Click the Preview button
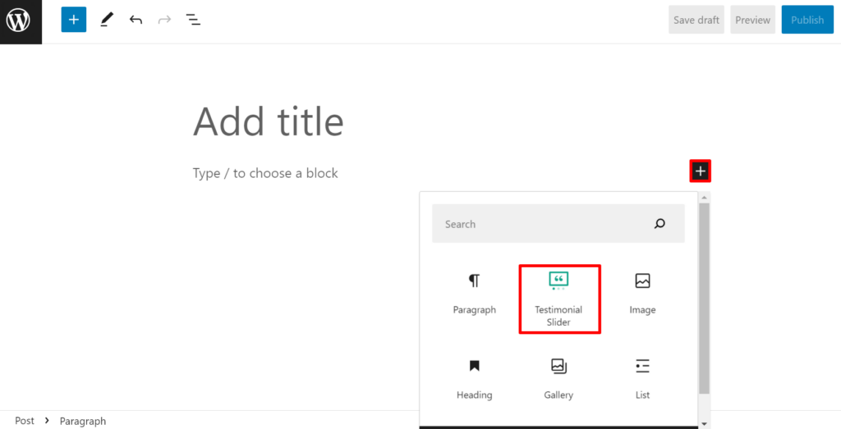This screenshot has width=841, height=429. (752, 21)
